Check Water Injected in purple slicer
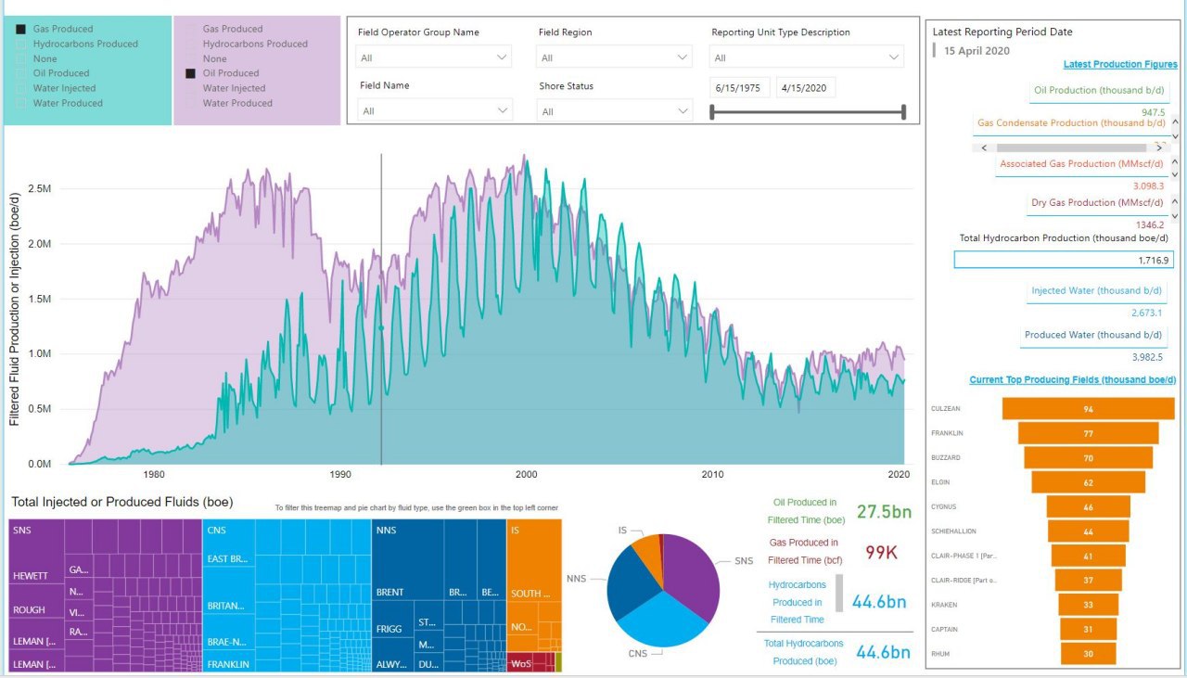The height and width of the screenshot is (678, 1187). click(x=191, y=88)
